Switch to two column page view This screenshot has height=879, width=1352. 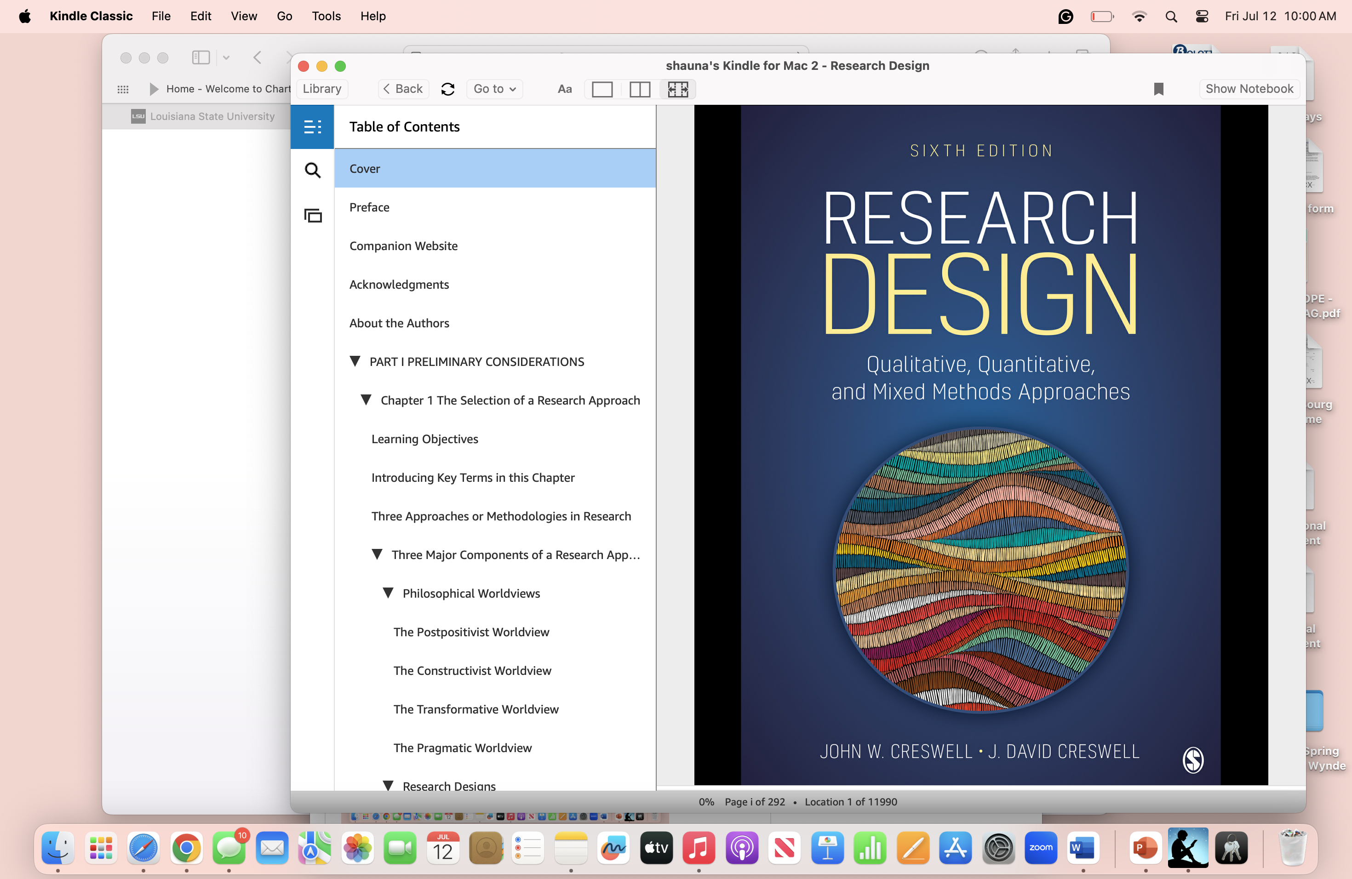click(640, 89)
